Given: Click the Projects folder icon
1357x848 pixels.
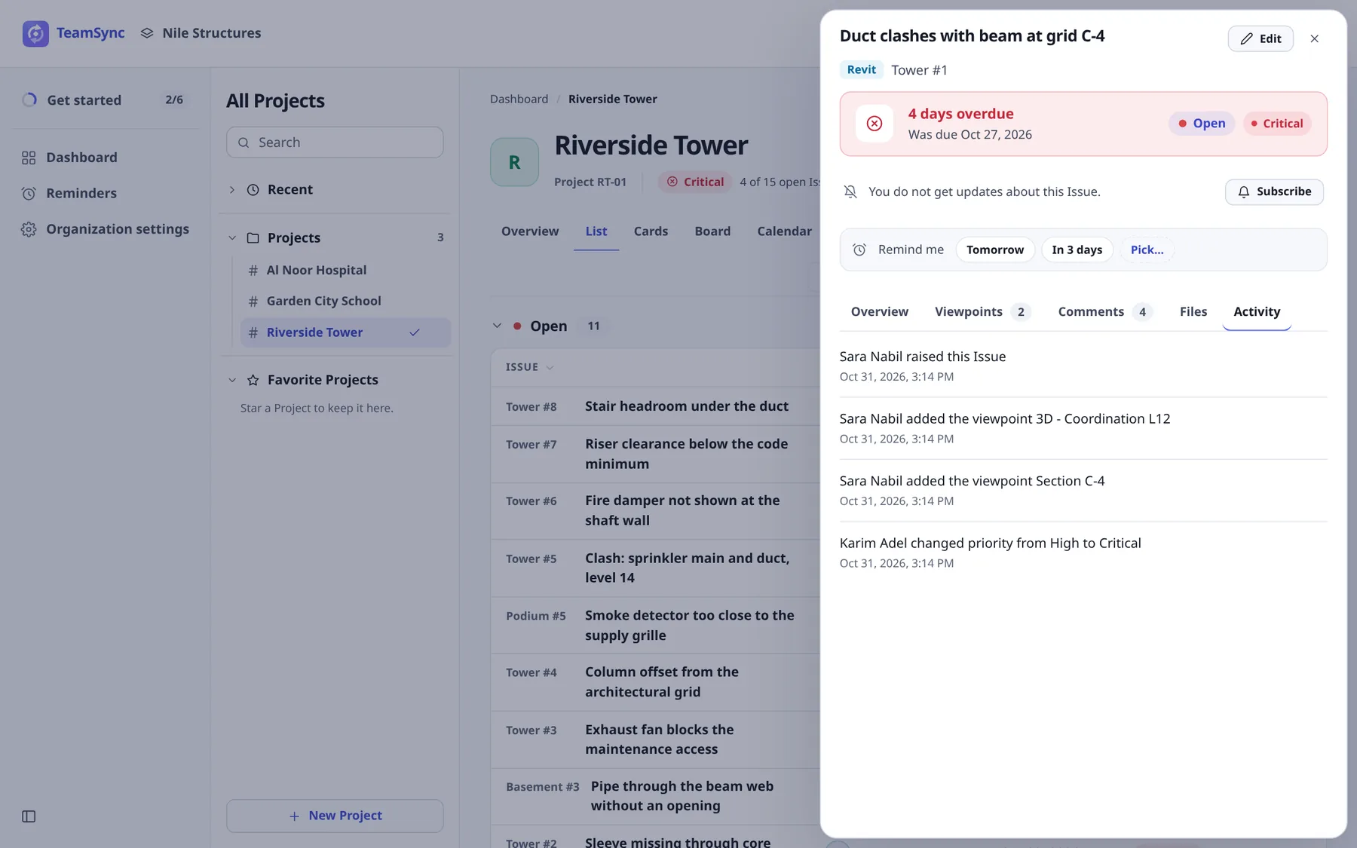Looking at the screenshot, I should tap(253, 238).
